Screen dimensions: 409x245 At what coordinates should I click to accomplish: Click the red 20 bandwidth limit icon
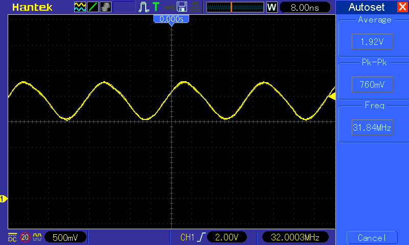25,237
